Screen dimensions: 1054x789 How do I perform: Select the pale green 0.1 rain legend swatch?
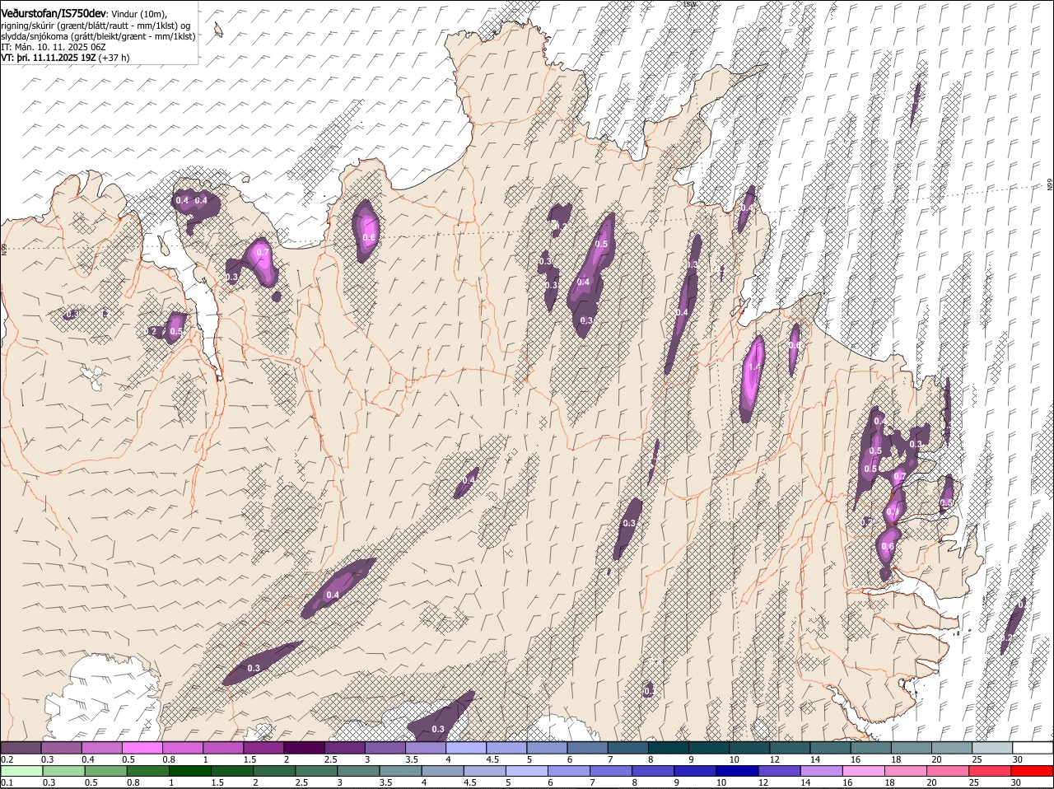coord(21,772)
